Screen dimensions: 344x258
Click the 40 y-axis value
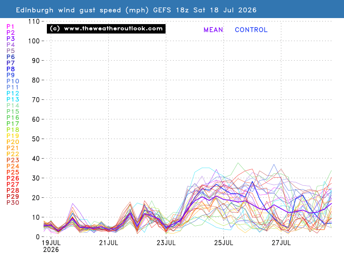(36, 159)
